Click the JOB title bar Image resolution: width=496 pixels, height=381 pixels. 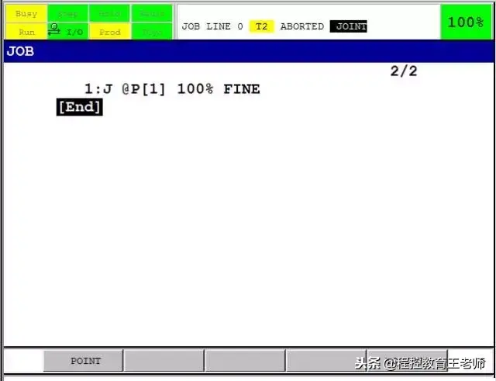[249, 51]
